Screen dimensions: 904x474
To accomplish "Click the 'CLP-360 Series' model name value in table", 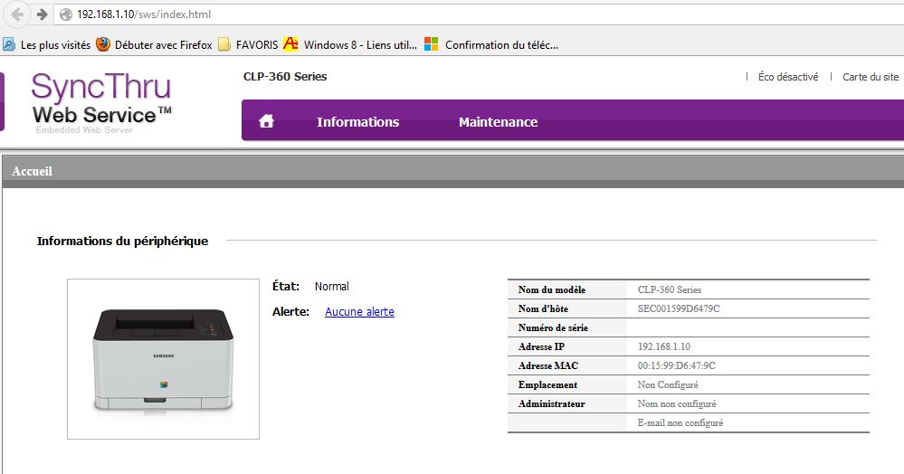I will tap(670, 289).
